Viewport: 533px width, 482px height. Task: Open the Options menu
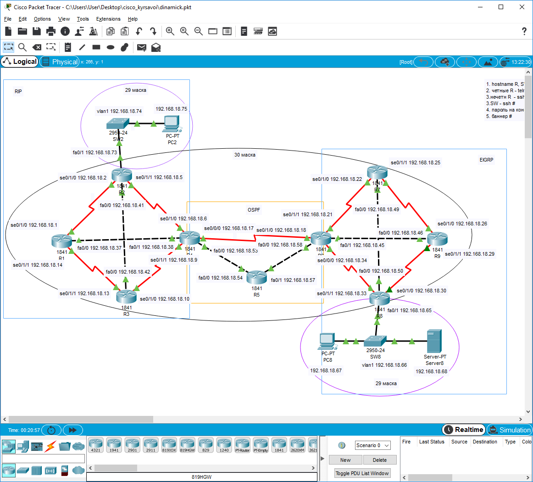[42, 19]
